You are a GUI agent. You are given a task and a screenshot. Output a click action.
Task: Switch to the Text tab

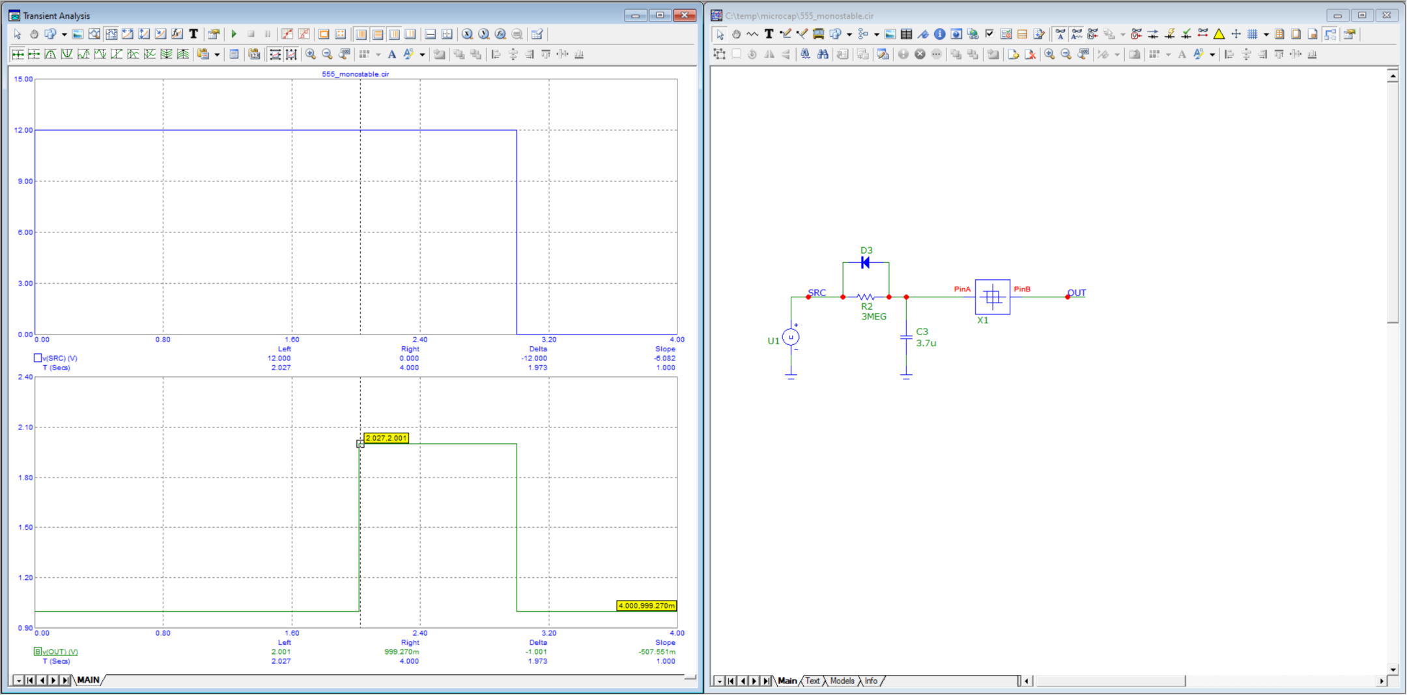coord(812,681)
